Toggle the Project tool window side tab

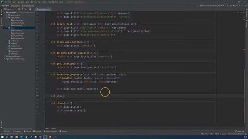2,12
